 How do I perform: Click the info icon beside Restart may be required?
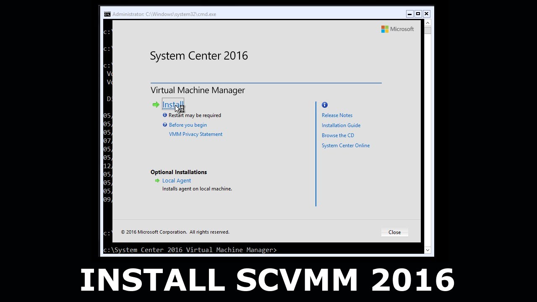(x=165, y=115)
